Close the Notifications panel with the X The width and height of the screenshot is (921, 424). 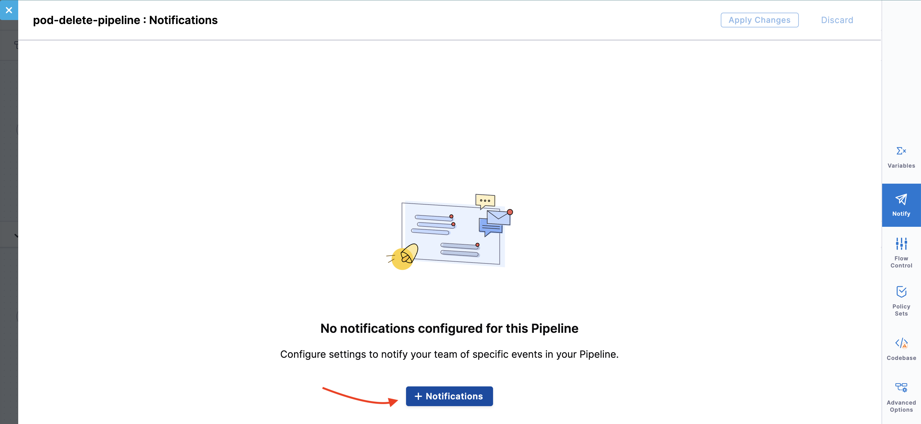coord(9,10)
